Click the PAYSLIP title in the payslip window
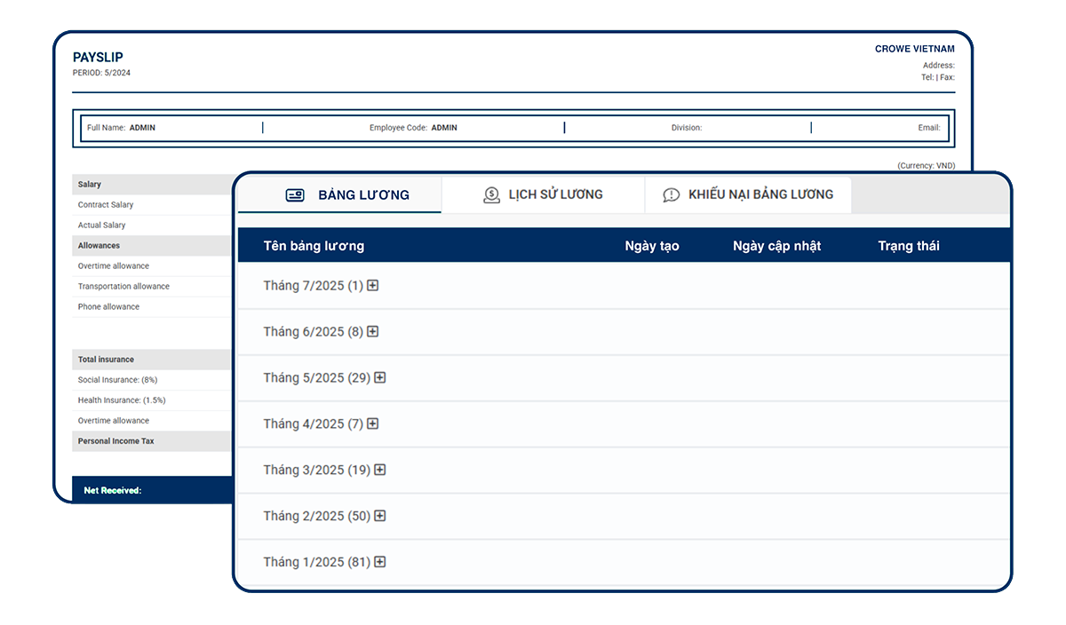Viewport: 1066px width, 625px height. click(98, 58)
